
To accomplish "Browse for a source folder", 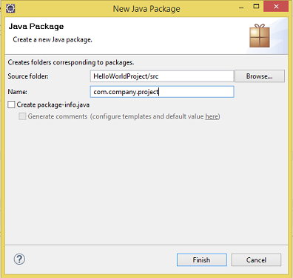I will coord(260,76).
